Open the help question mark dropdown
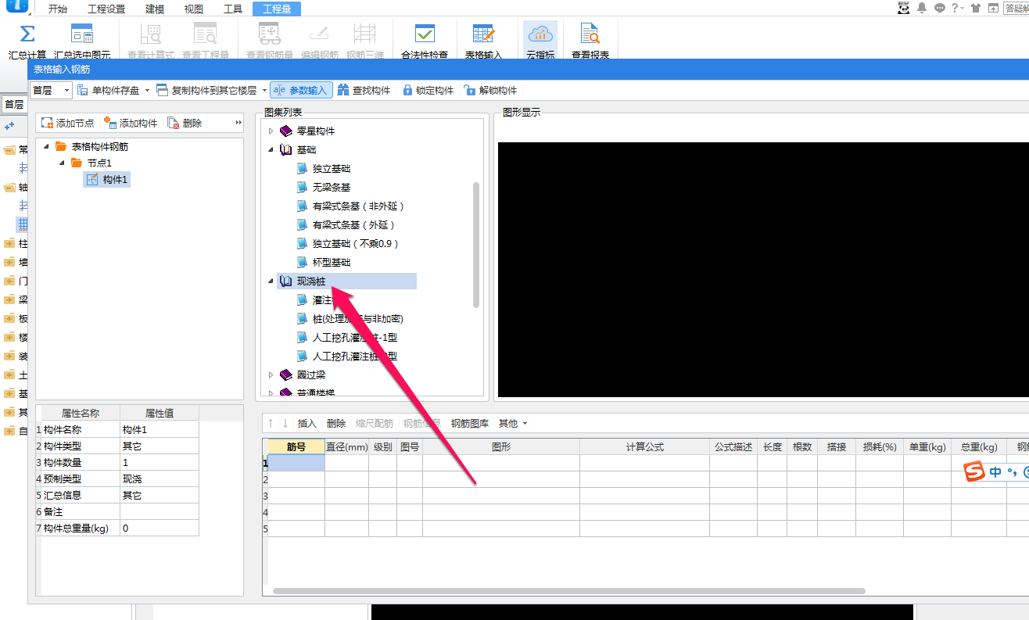1029x620 pixels. [x=957, y=8]
